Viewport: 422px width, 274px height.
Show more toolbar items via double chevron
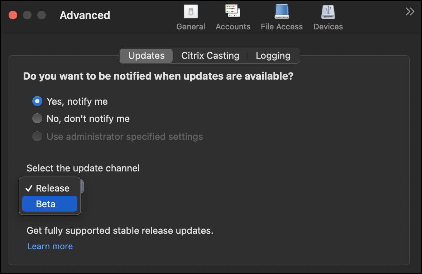[409, 11]
